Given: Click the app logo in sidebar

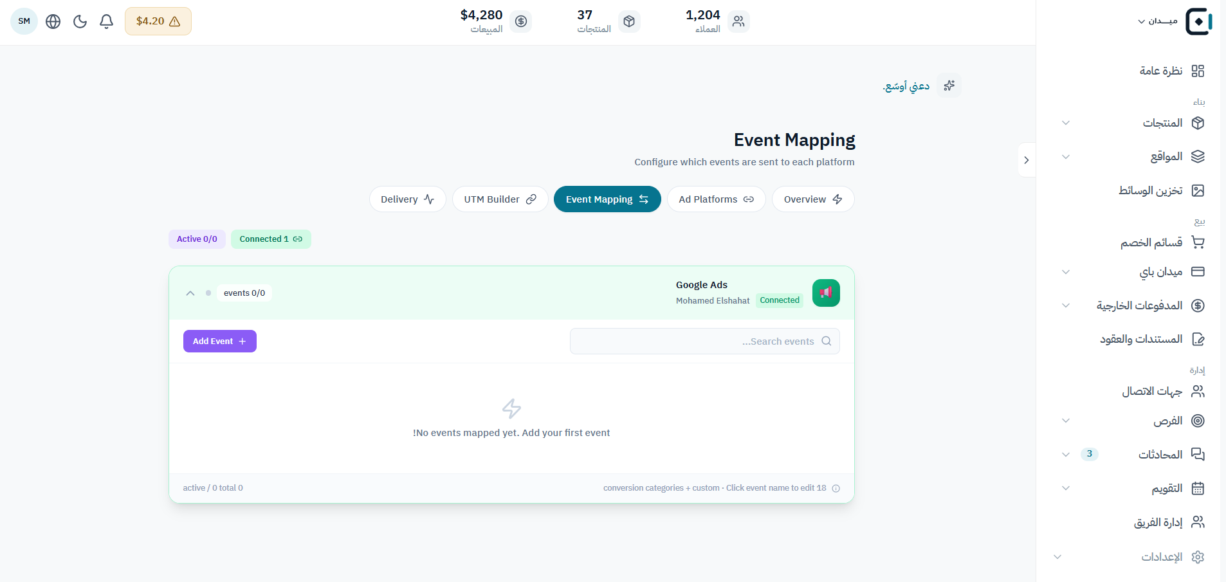Looking at the screenshot, I should click(x=1199, y=21).
